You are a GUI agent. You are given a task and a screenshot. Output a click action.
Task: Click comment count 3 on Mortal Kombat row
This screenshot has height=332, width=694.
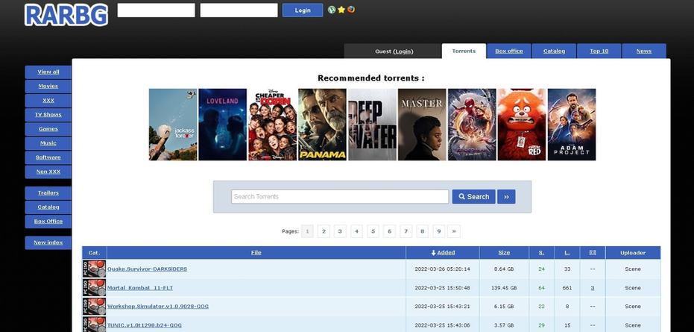[x=593, y=288]
